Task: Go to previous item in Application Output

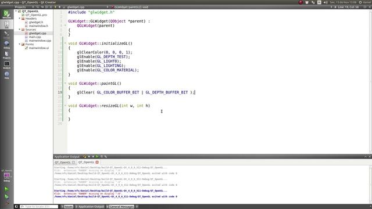Action: pos(89,157)
